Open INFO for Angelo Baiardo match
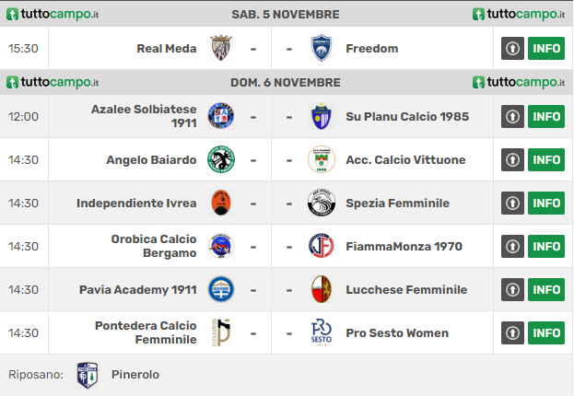This screenshot has width=574, height=396. coord(546,159)
